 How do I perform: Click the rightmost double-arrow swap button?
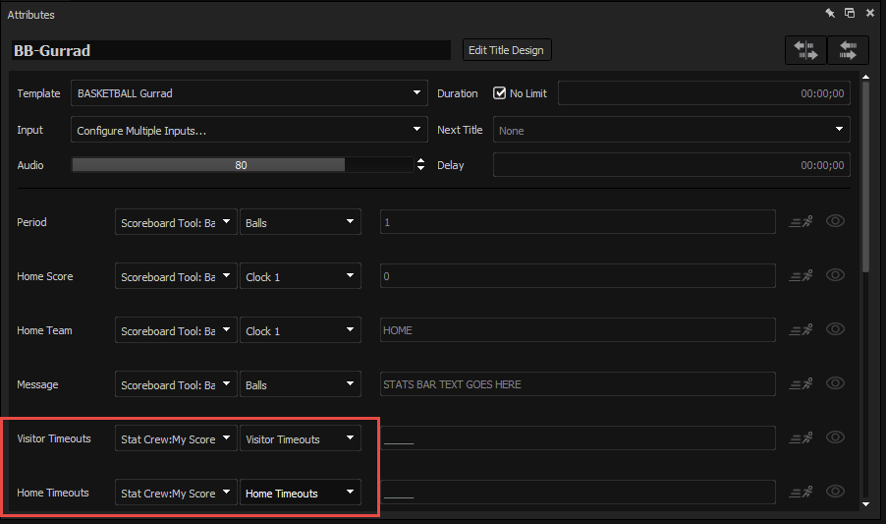click(x=848, y=51)
